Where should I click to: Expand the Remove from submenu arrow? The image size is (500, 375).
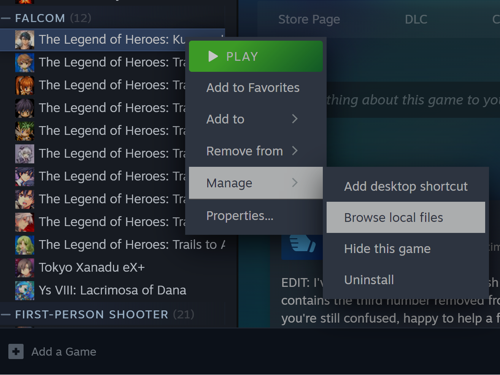(x=295, y=151)
